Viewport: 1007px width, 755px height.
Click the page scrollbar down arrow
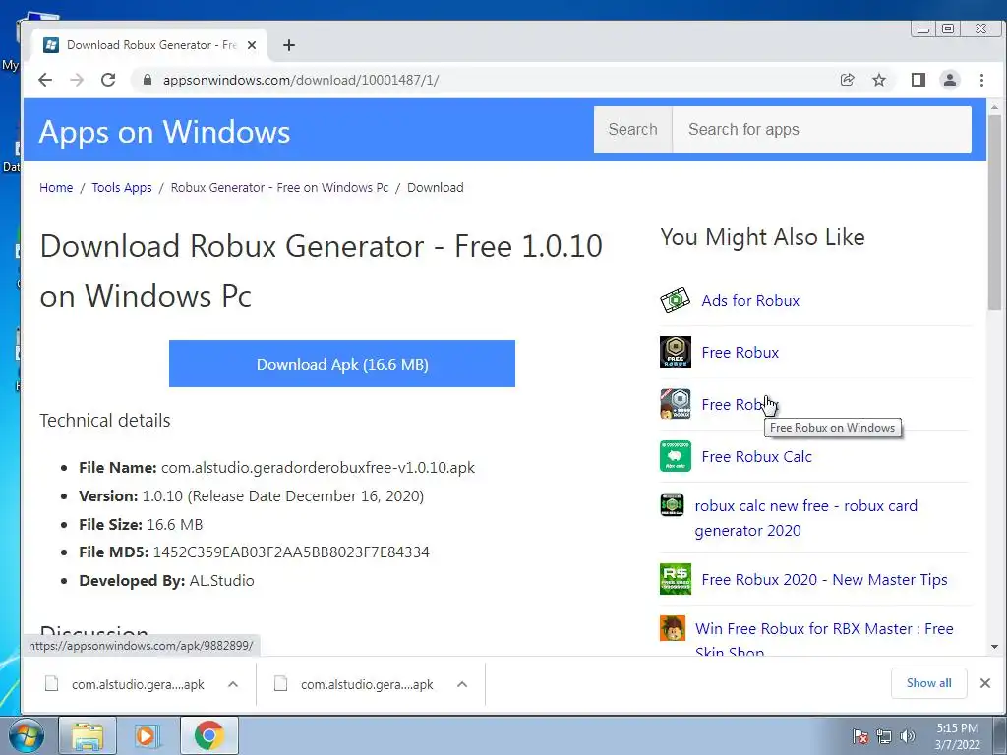tap(994, 647)
